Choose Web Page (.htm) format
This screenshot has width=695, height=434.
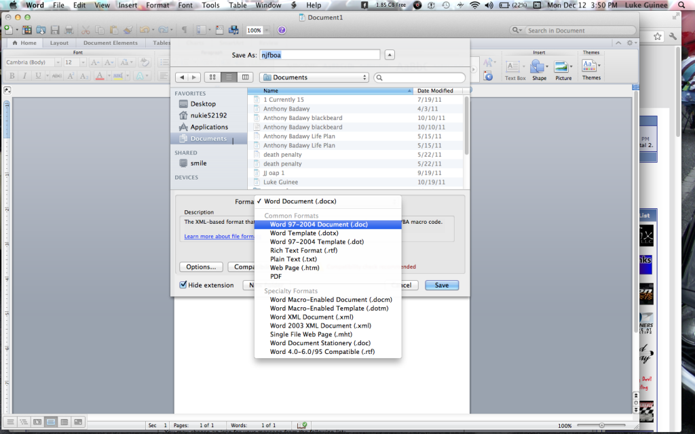(x=328, y=267)
